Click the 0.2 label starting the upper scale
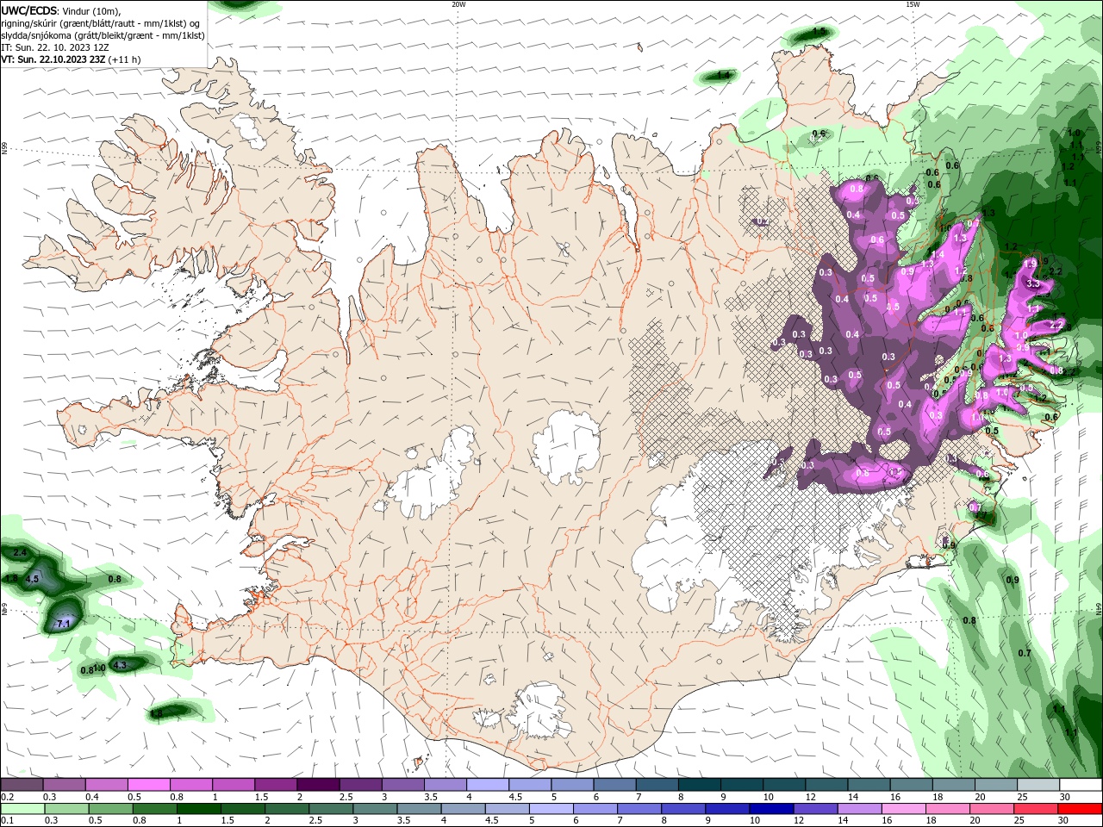The width and height of the screenshot is (1103, 827). (7, 797)
